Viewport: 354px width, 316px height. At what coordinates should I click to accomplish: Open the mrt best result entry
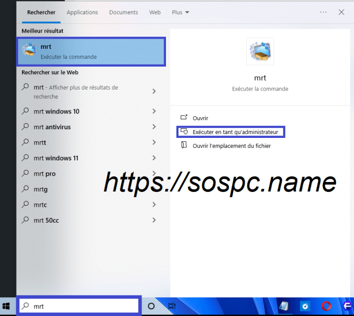click(91, 52)
